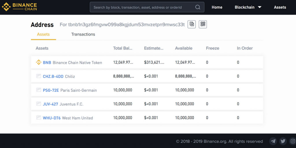
Task: Click the Paris Saint-Germain token name
Action: [x=79, y=91]
